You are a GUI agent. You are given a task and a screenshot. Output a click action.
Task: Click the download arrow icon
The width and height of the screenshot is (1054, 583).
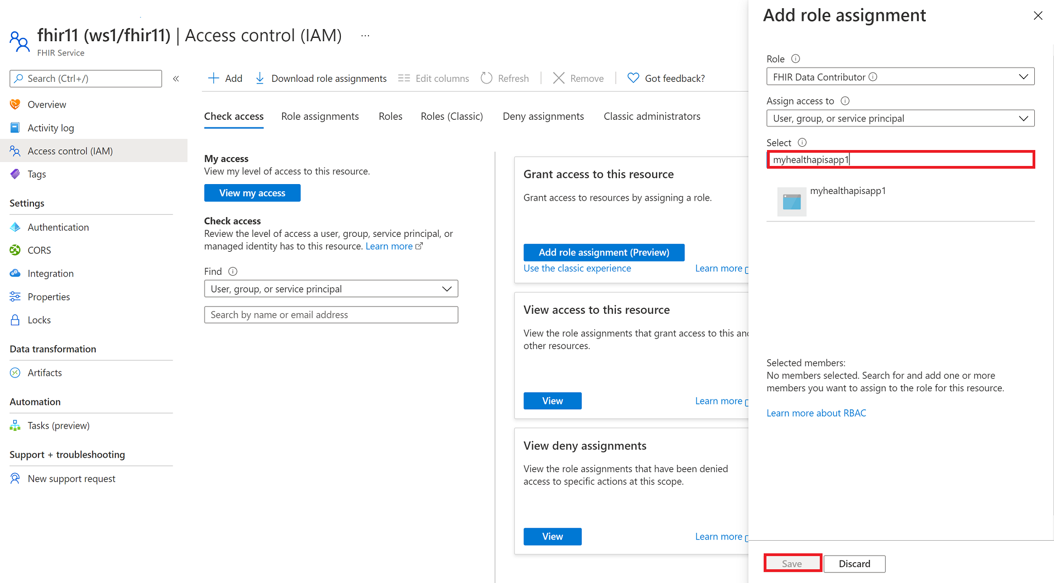pyautogui.click(x=260, y=78)
